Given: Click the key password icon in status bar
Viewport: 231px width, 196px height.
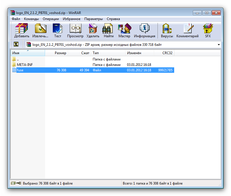Looking at the screenshot, I should 19,183.
